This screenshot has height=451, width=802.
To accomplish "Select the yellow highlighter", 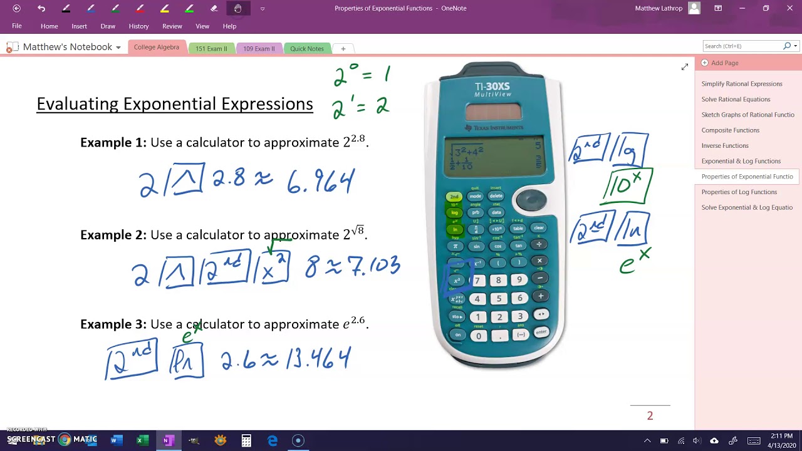I will click(165, 8).
